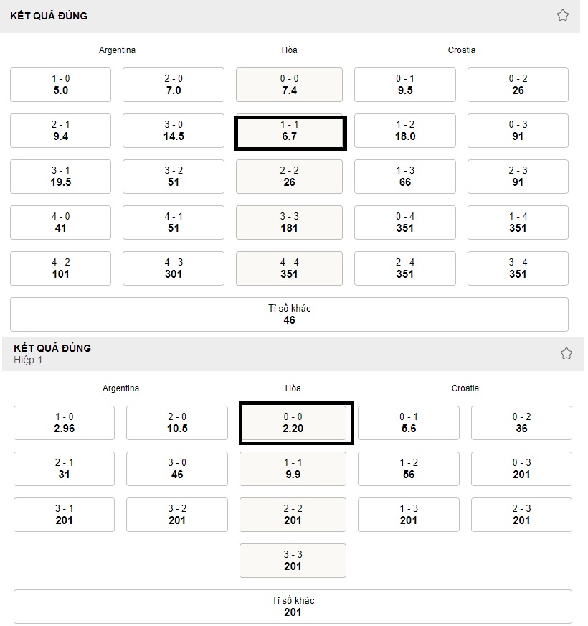This screenshot has height=626, width=588.
Task: Choose full-match 0 - 0 odds 7.4
Action: tap(289, 85)
